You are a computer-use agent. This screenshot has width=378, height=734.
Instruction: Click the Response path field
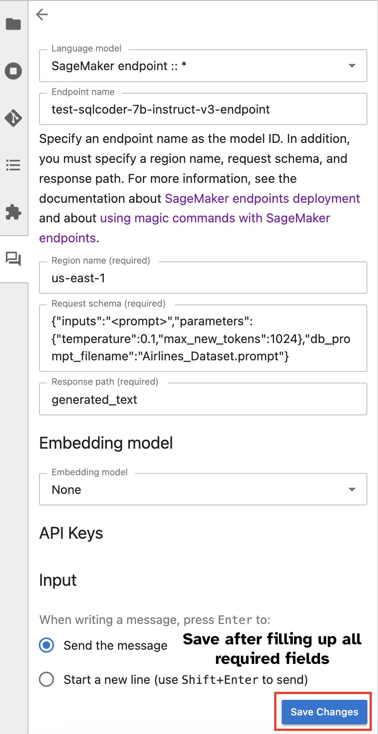tap(203, 399)
